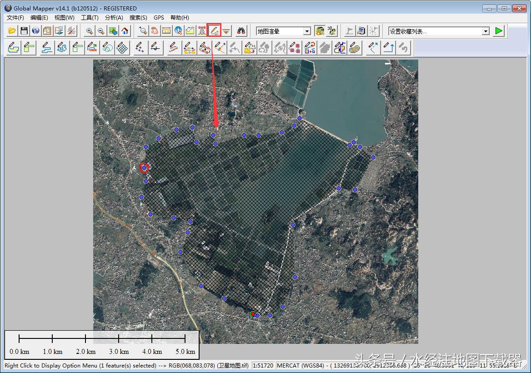Click the green play run button
Screen dimensions: 531x373
(x=499, y=31)
